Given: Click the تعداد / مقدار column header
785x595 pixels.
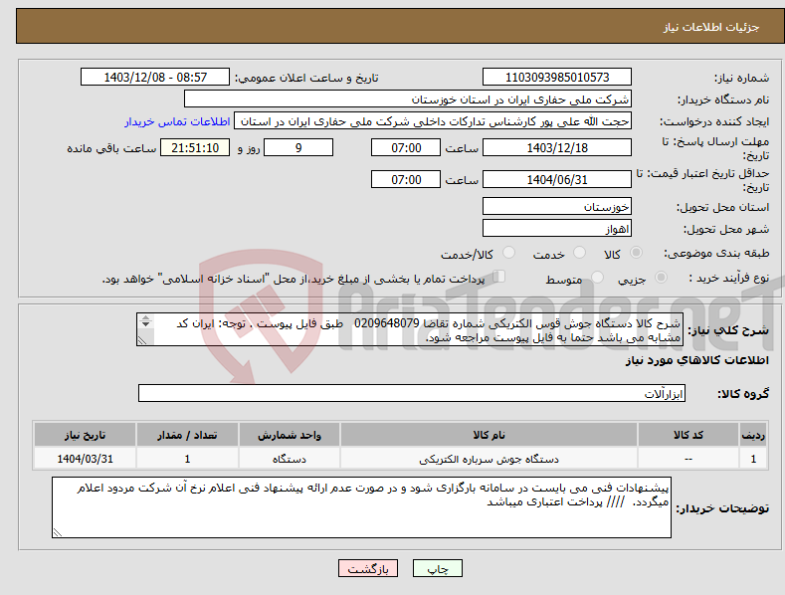Looking at the screenshot, I should 187,435.
